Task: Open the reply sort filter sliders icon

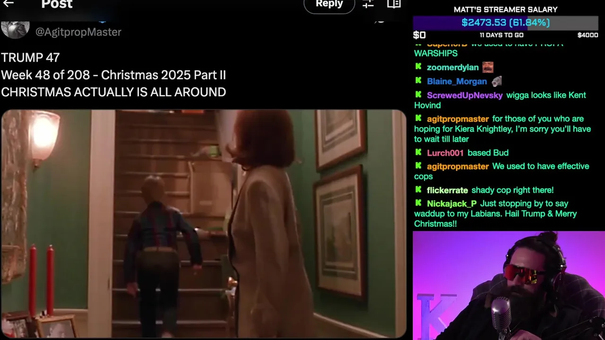Action: coord(368,4)
